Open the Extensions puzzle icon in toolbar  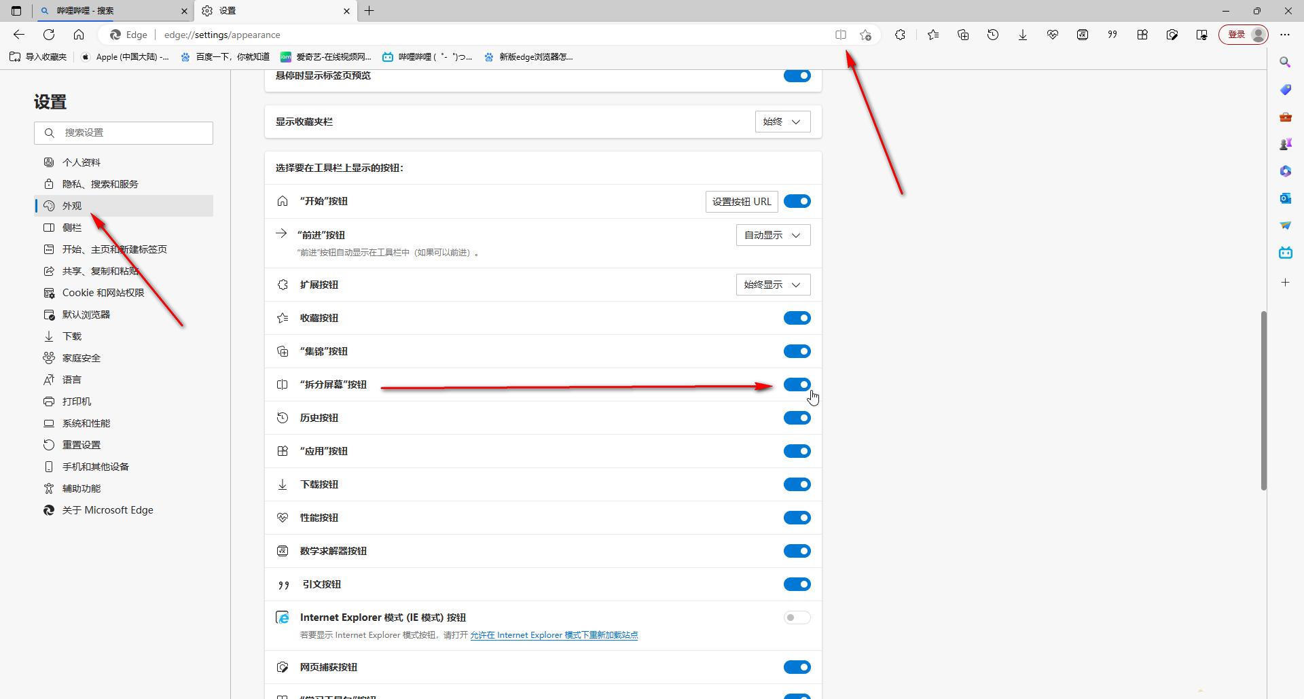901,35
